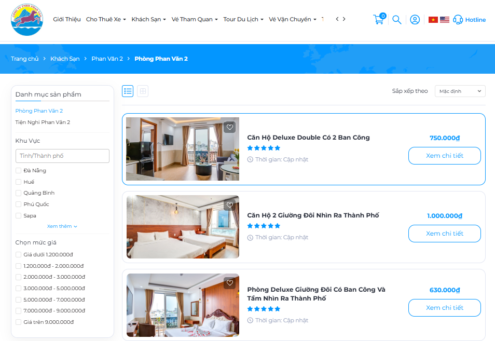Favorite Căn Hộ 2 Giường Đôi room
Screen dimensions: 495x341
[230, 204]
